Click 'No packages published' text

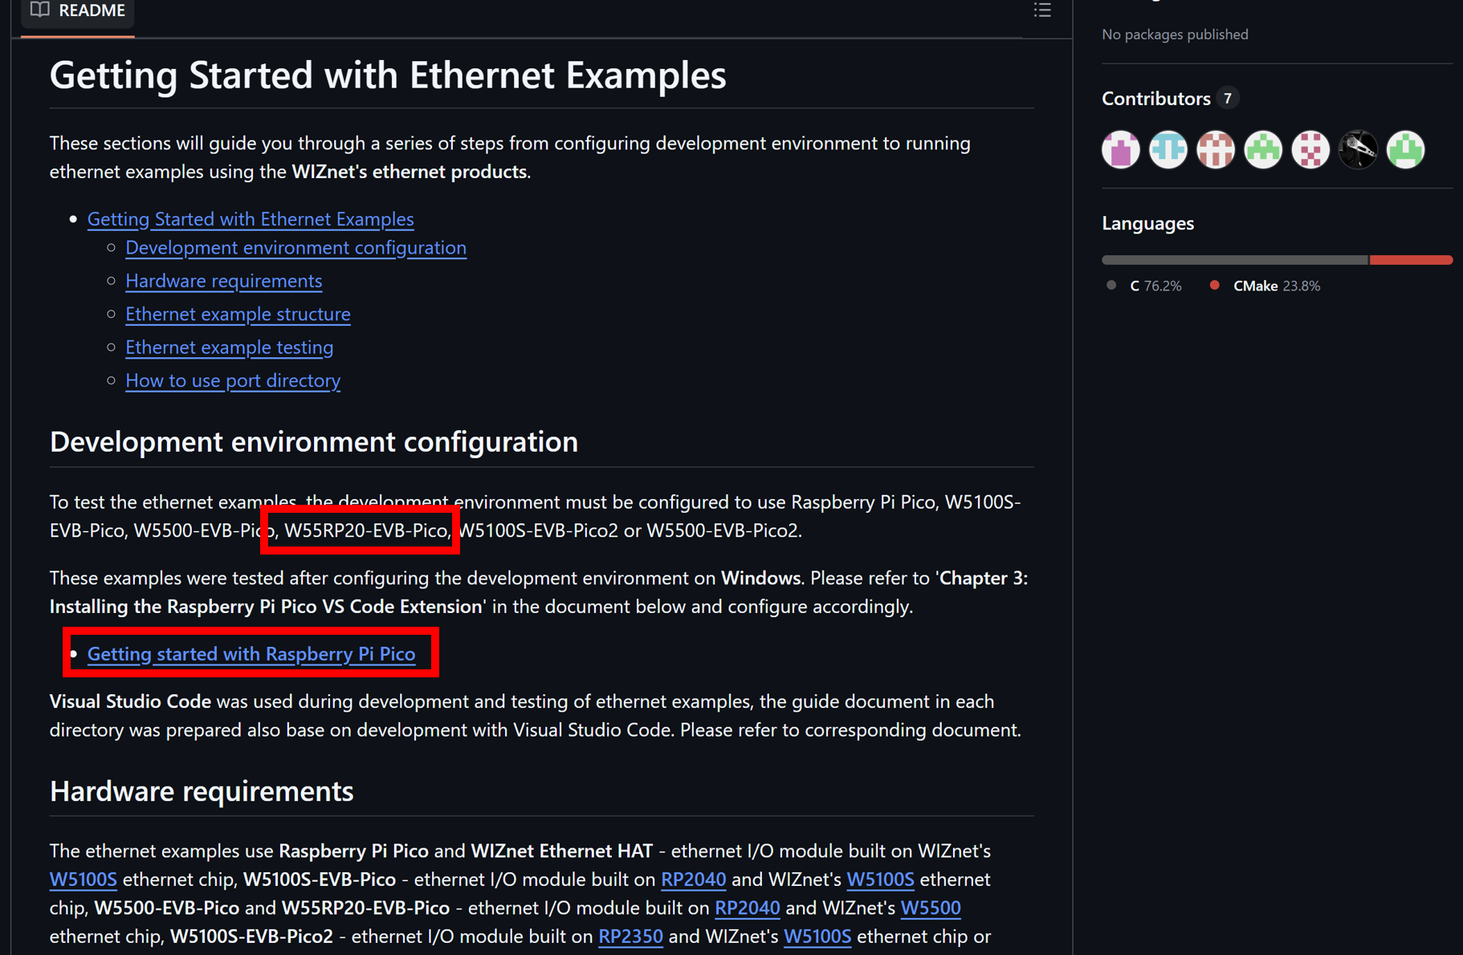tap(1175, 35)
